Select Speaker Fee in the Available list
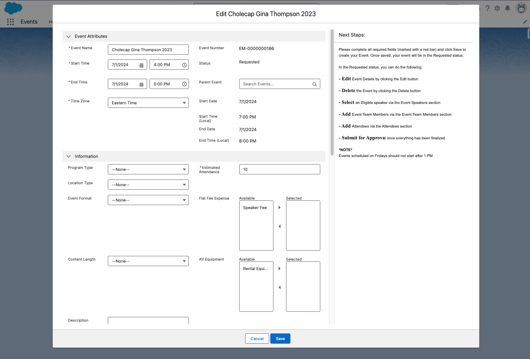The height and width of the screenshot is (359, 530). [x=255, y=208]
